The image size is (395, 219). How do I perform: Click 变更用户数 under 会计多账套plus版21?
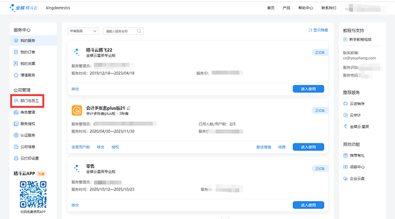click(81, 147)
